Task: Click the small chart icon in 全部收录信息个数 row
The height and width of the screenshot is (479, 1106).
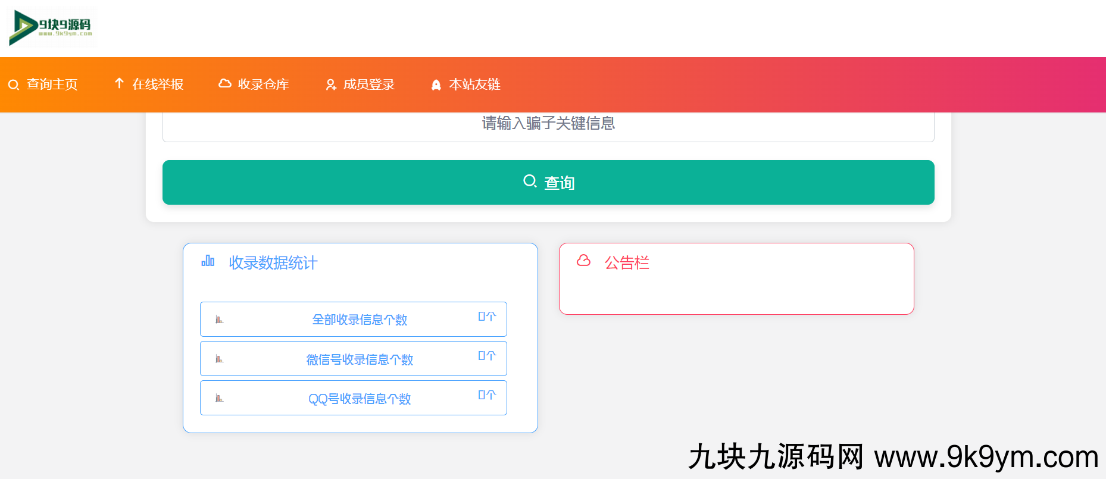Action: [x=219, y=320]
